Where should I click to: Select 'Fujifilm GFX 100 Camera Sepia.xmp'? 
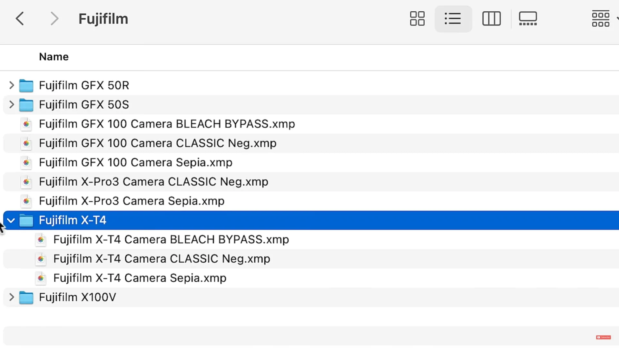pos(136,163)
